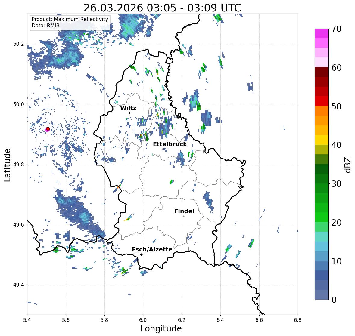Click the Latitude axis label
The width and height of the screenshot is (355, 336).
click(x=8, y=165)
